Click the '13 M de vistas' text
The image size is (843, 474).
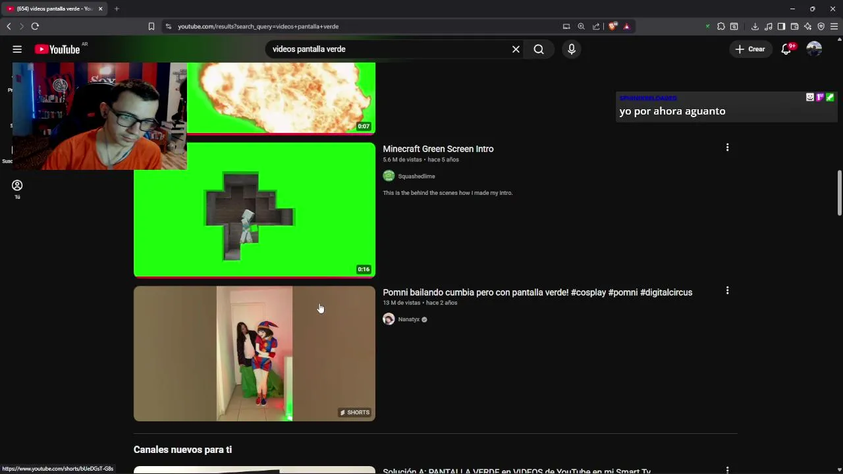(x=402, y=303)
